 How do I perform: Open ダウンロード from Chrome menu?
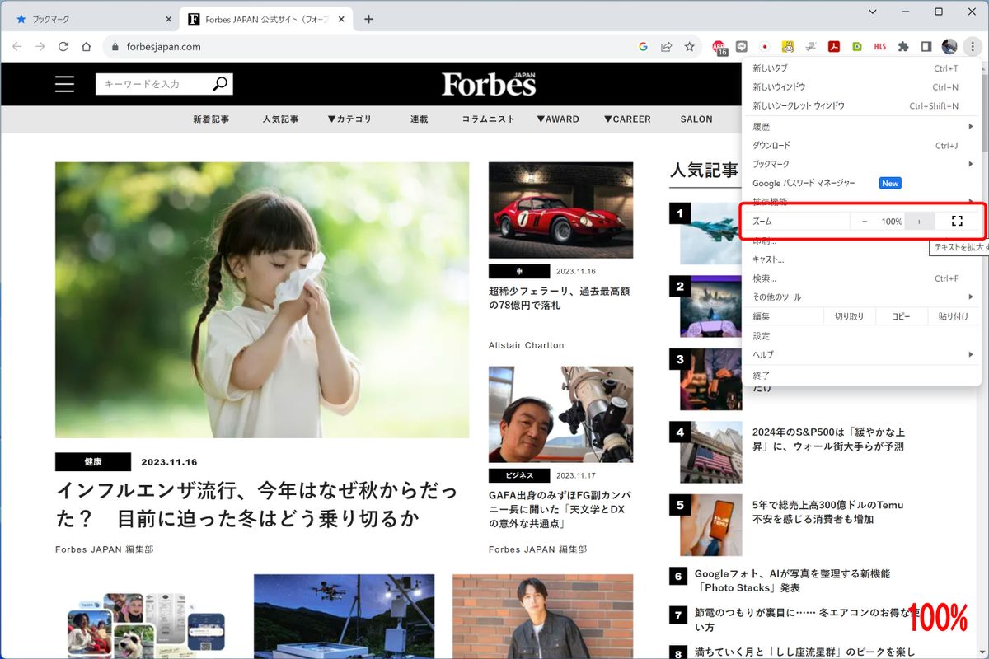[862, 146]
